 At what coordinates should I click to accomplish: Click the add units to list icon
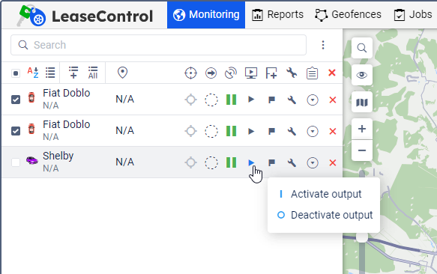tap(73, 73)
